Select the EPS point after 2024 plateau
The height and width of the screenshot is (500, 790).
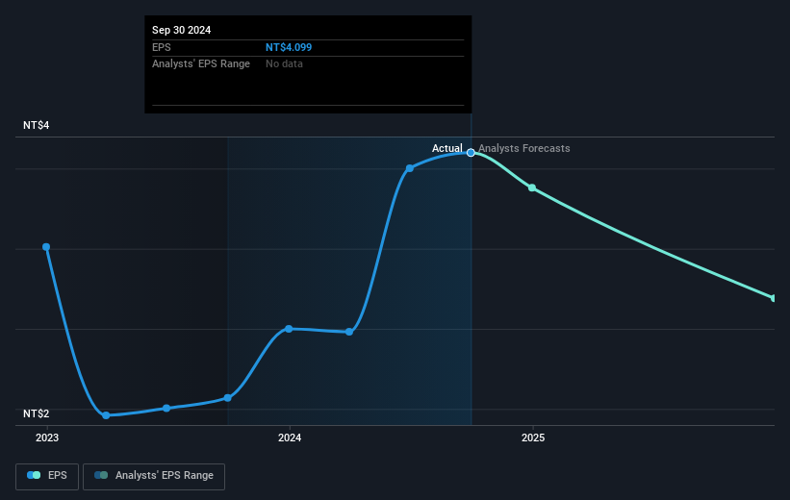[x=349, y=332]
